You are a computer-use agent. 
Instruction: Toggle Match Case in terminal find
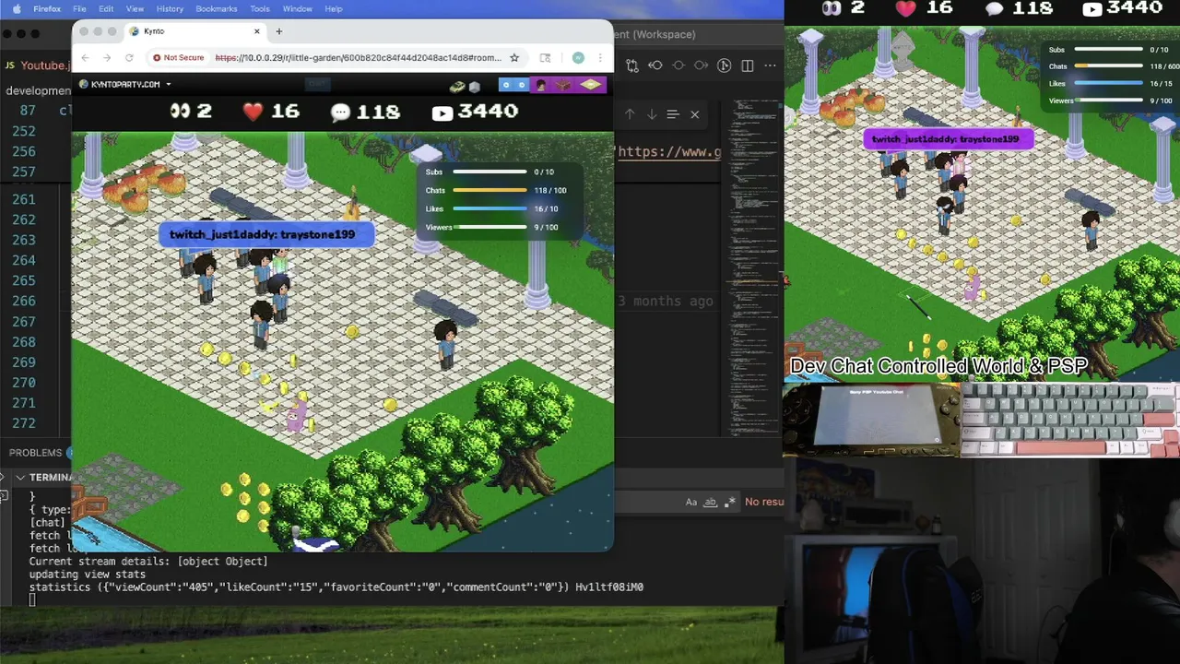691,502
